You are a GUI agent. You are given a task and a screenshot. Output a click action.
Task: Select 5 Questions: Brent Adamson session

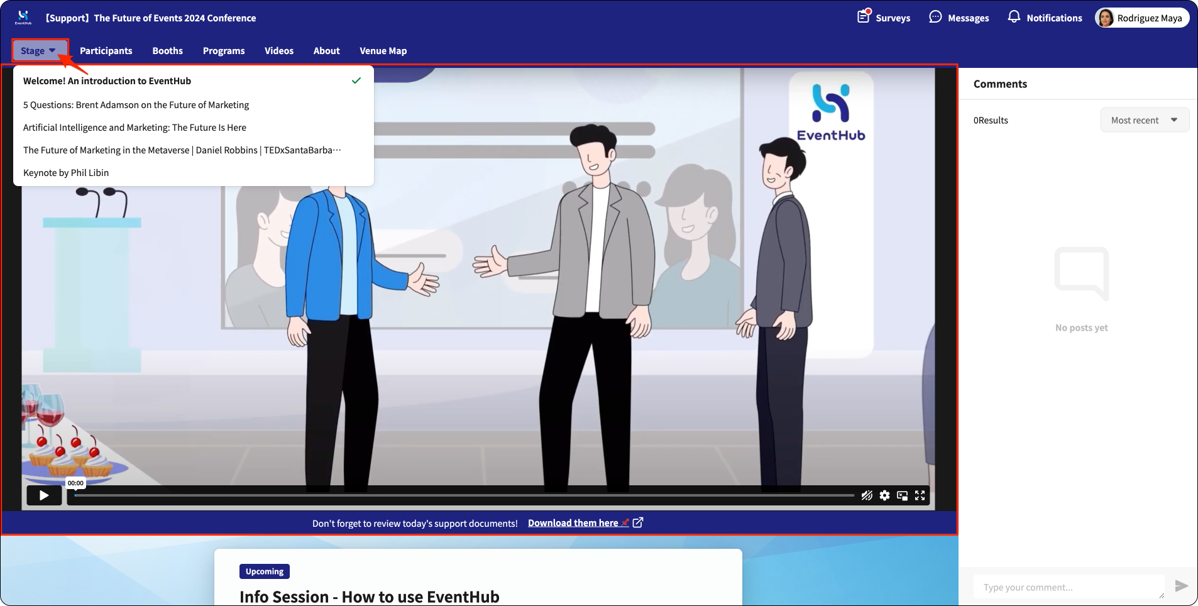[194, 104]
